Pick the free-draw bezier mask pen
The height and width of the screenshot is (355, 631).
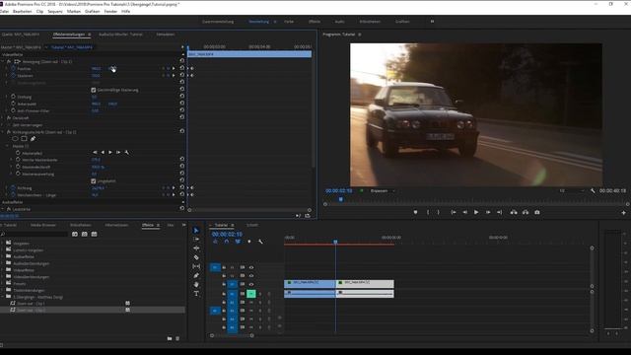pyautogui.click(x=33, y=139)
